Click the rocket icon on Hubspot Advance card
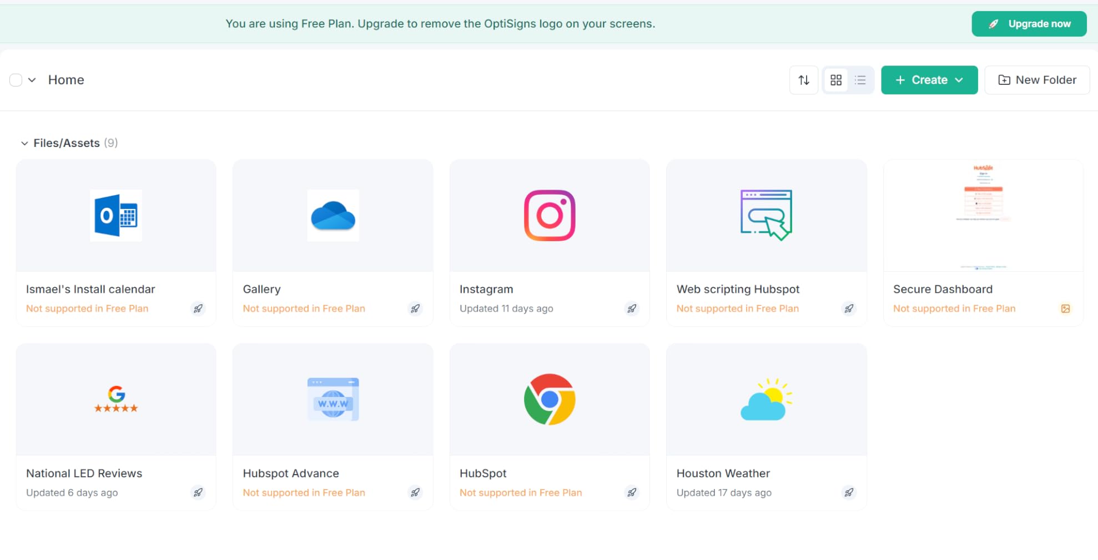This screenshot has width=1098, height=560. click(x=415, y=492)
